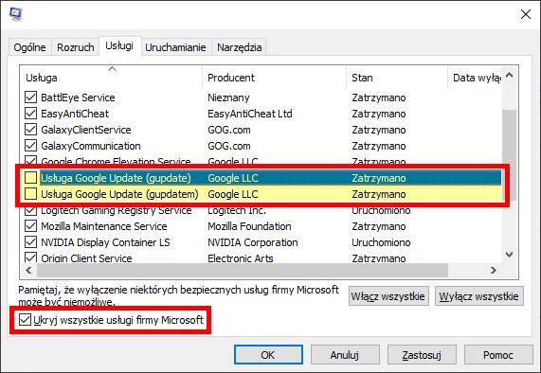This screenshot has width=541, height=373.
Task: Sort by the Usługa column header
Action: (112, 78)
